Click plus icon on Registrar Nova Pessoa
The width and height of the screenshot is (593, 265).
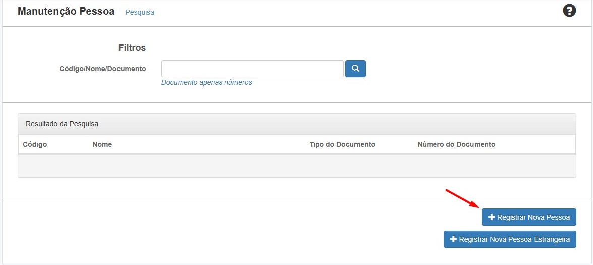(492, 217)
